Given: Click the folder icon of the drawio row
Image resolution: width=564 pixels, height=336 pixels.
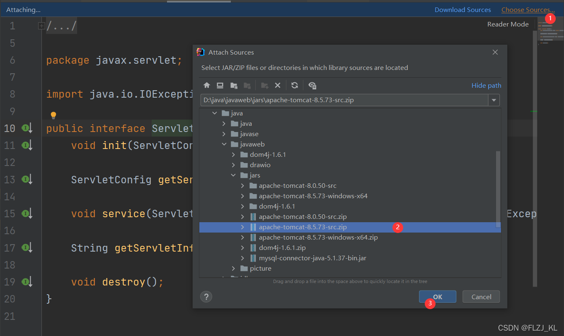Looking at the screenshot, I should tap(244, 165).
